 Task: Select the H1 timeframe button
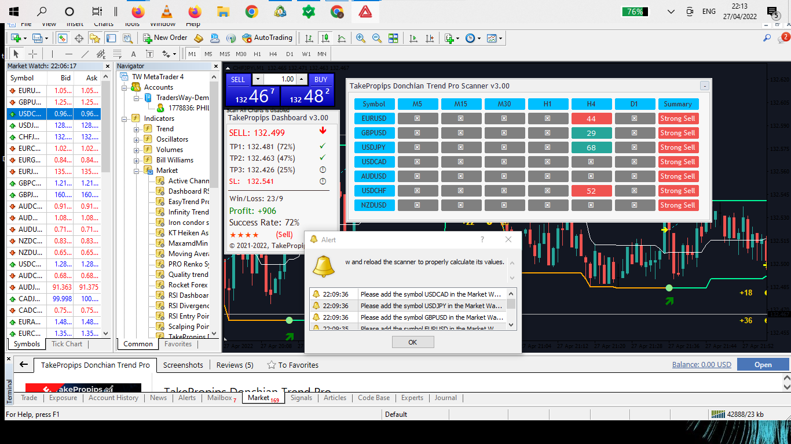258,54
